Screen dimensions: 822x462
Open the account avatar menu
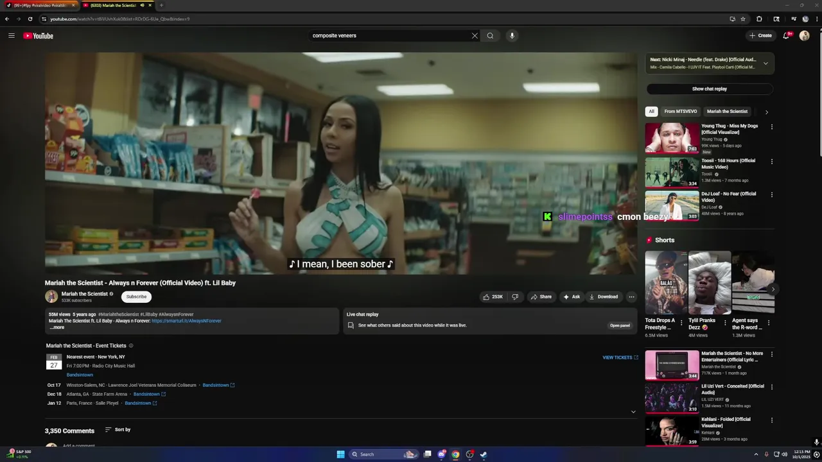pyautogui.click(x=804, y=36)
